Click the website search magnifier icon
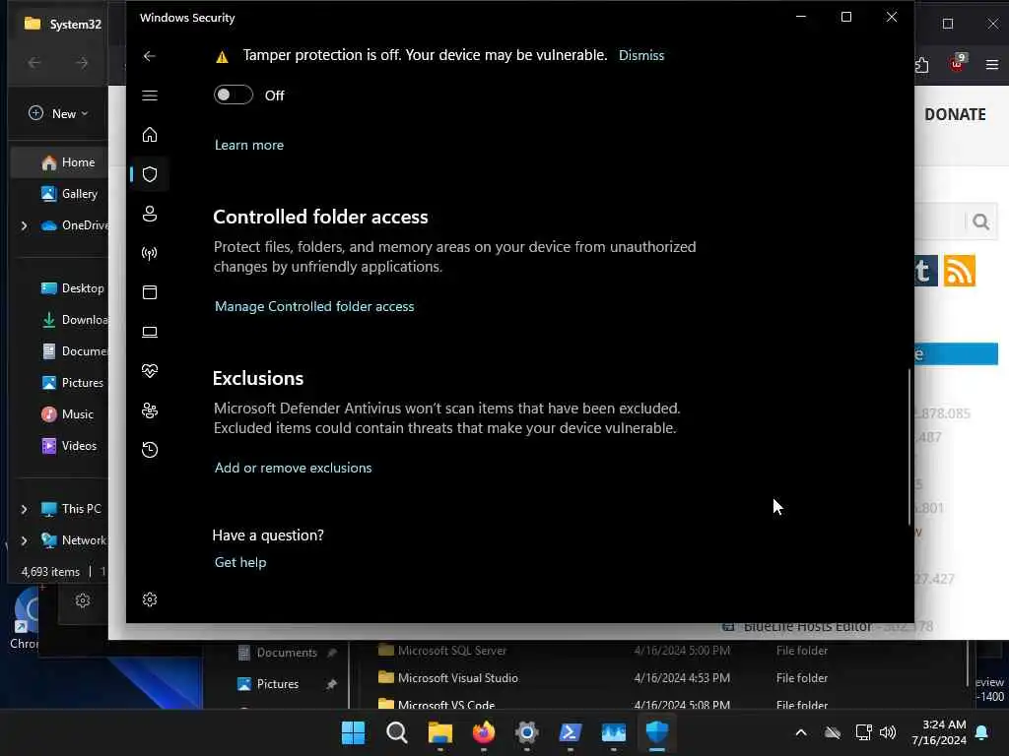Viewport: 1009px width, 756px height. pyautogui.click(x=980, y=222)
